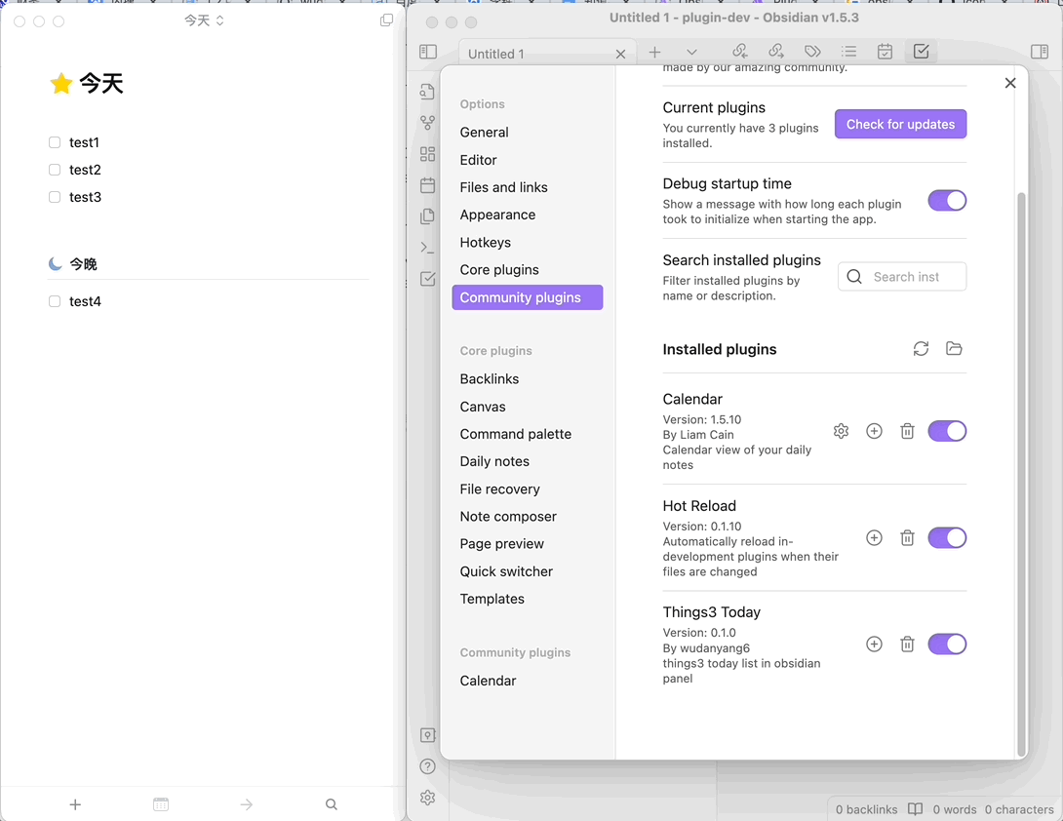Click the Things3 checkbox icon in the ribbon
The height and width of the screenshot is (821, 1063).
427,279
